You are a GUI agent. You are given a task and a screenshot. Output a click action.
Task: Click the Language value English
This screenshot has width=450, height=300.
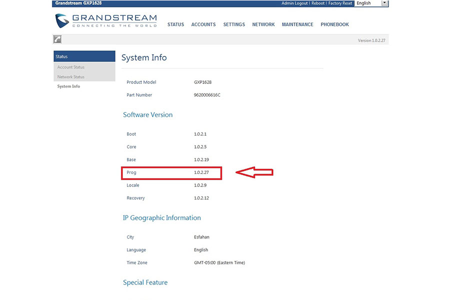pyautogui.click(x=201, y=250)
